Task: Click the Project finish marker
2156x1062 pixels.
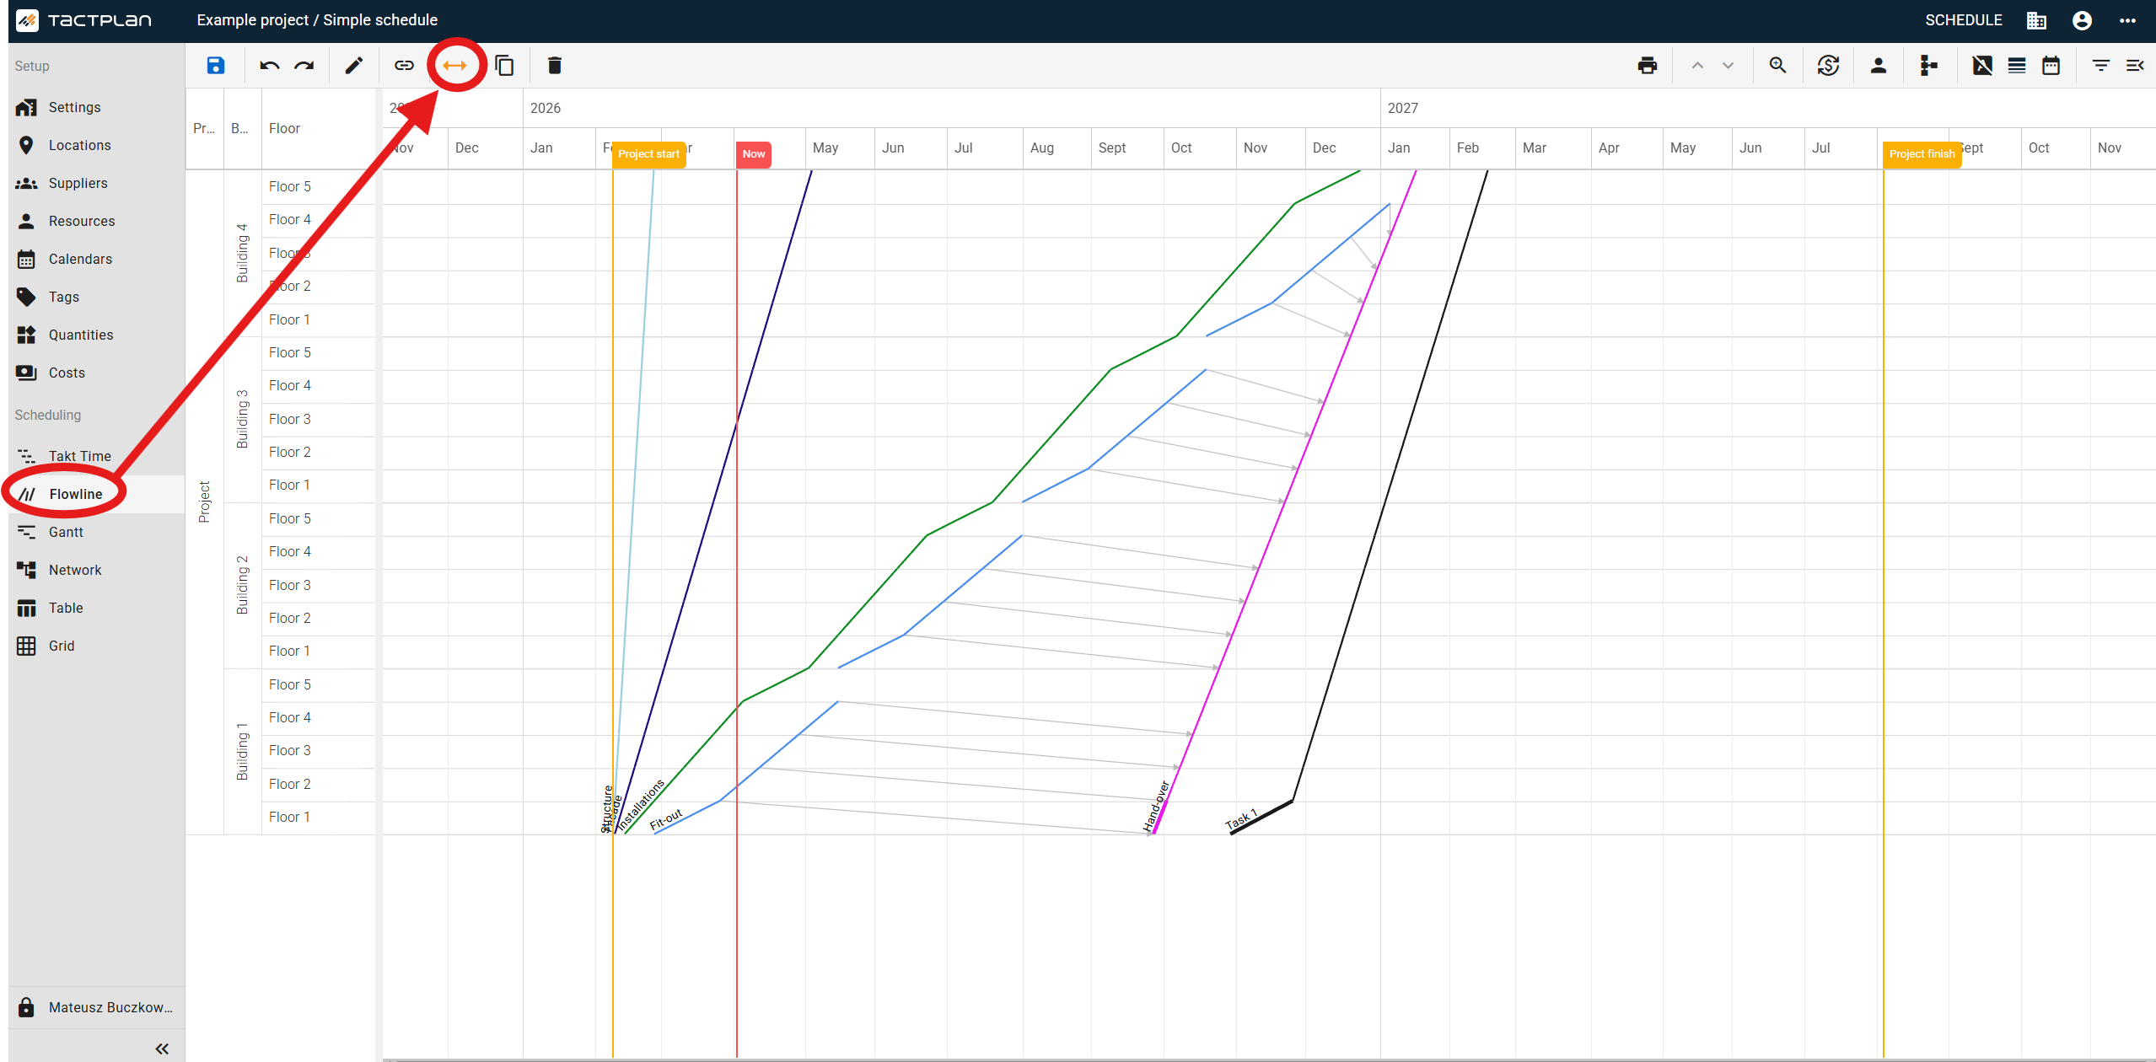Action: pyautogui.click(x=1922, y=154)
